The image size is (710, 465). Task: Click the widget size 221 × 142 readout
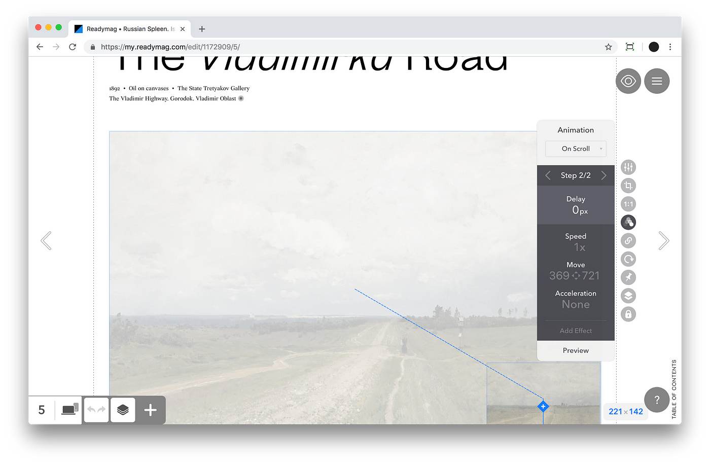pyautogui.click(x=626, y=412)
